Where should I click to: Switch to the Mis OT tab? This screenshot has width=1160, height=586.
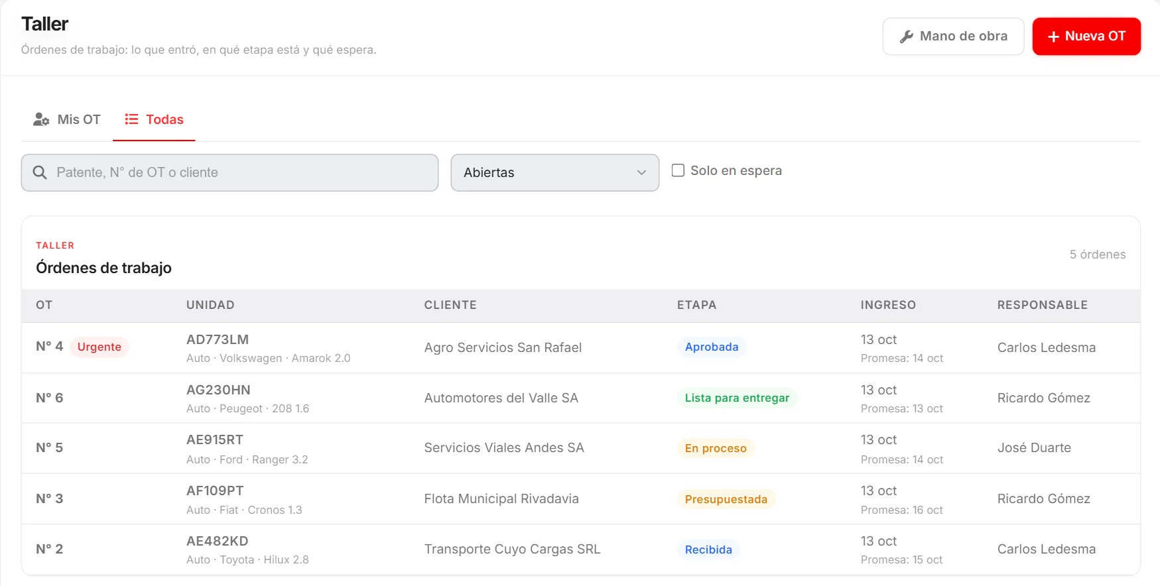[x=67, y=119]
